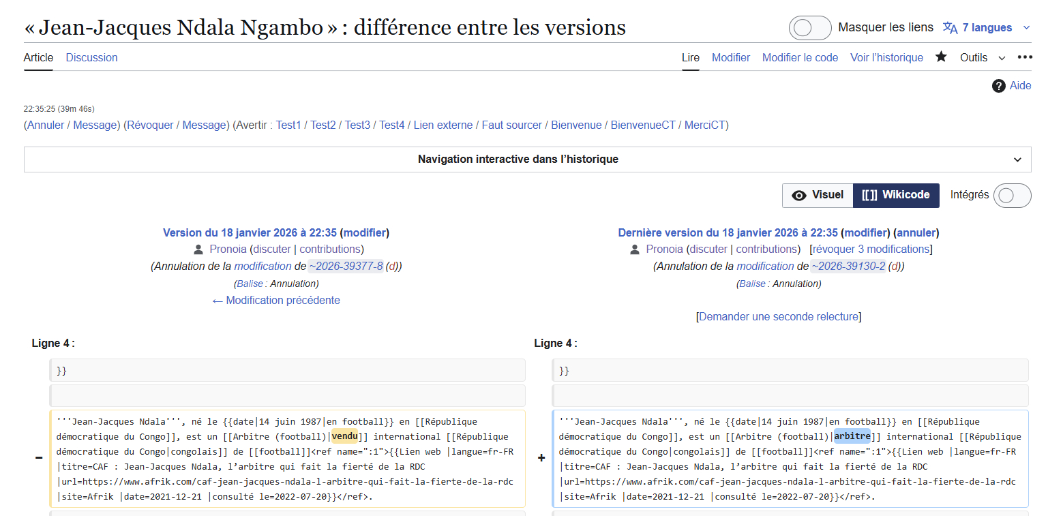This screenshot has height=516, width=1048.
Task: Select the Wikicode diff mode
Action: coord(896,195)
